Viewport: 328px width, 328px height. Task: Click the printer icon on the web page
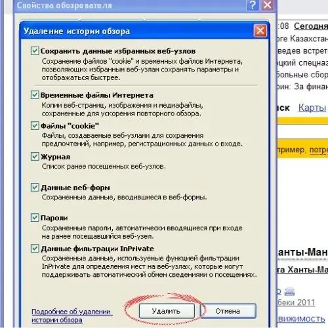(289, 291)
